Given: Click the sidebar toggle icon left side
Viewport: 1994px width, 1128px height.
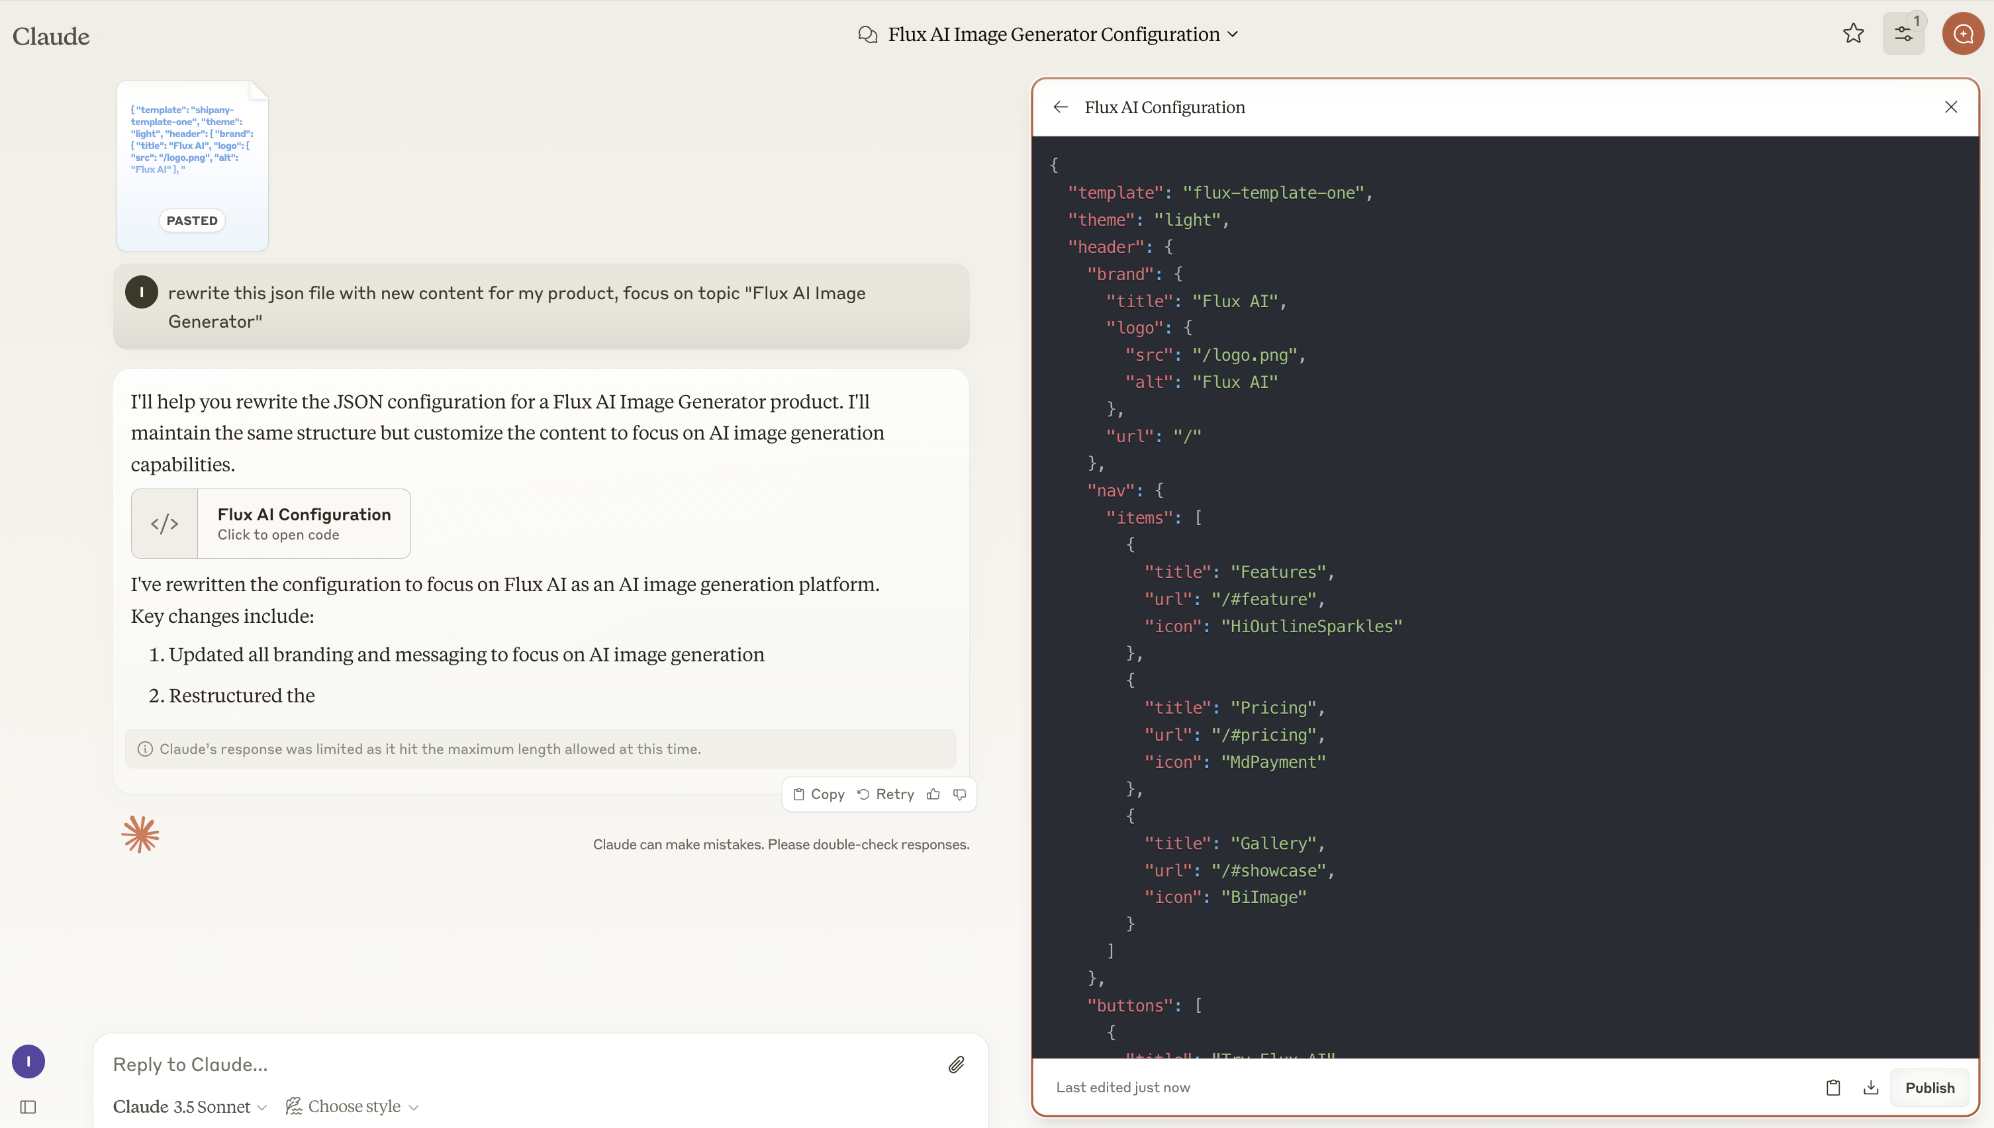Looking at the screenshot, I should click(x=27, y=1106).
